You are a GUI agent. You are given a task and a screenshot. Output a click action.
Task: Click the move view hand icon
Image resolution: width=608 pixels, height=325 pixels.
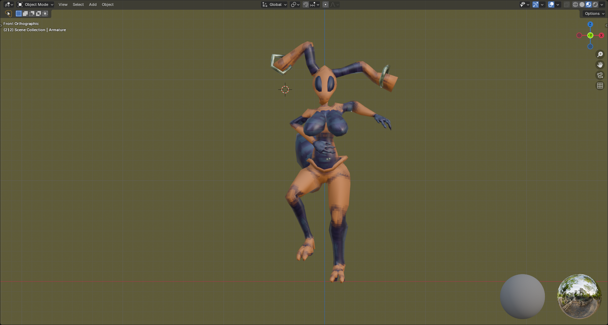(600, 65)
